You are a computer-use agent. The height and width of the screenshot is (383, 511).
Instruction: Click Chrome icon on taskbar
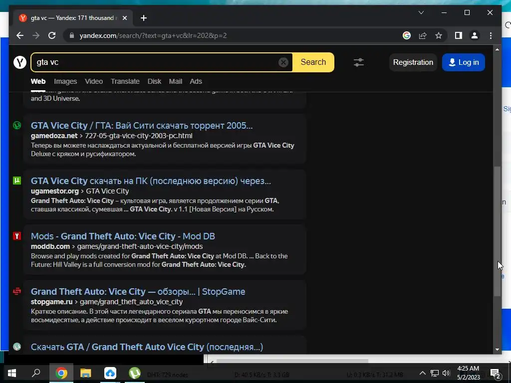(61, 373)
